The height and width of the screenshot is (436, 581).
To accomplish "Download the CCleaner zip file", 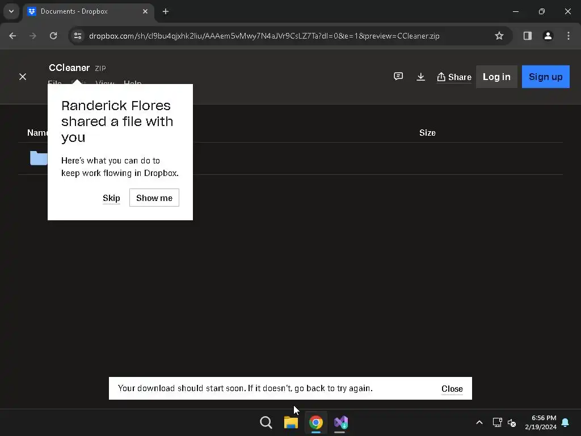I will pyautogui.click(x=420, y=77).
